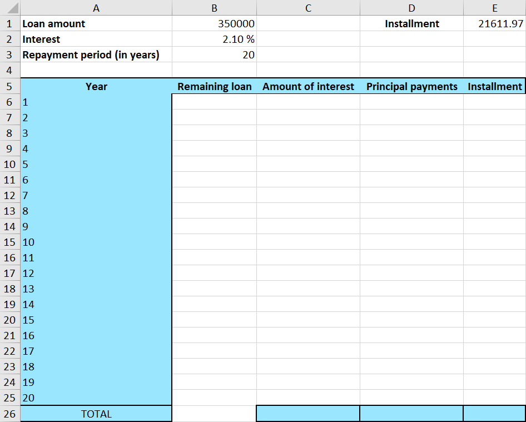Viewport: 526px width, 422px height.
Task: Click the 'Principal payments' header
Action: [411, 86]
